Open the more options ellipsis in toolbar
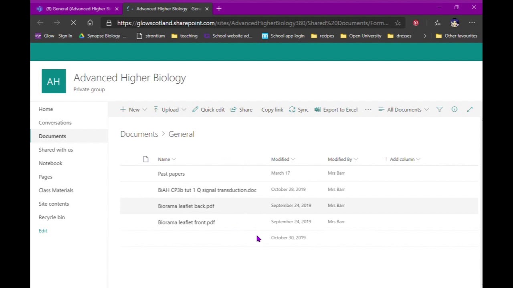The width and height of the screenshot is (513, 288). (368, 110)
